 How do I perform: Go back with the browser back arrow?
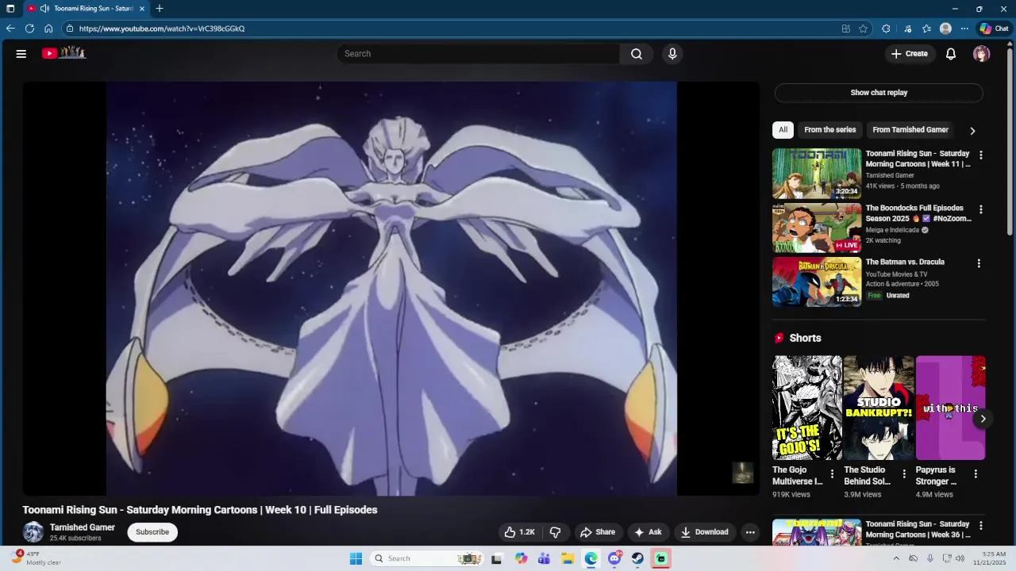pos(10,29)
